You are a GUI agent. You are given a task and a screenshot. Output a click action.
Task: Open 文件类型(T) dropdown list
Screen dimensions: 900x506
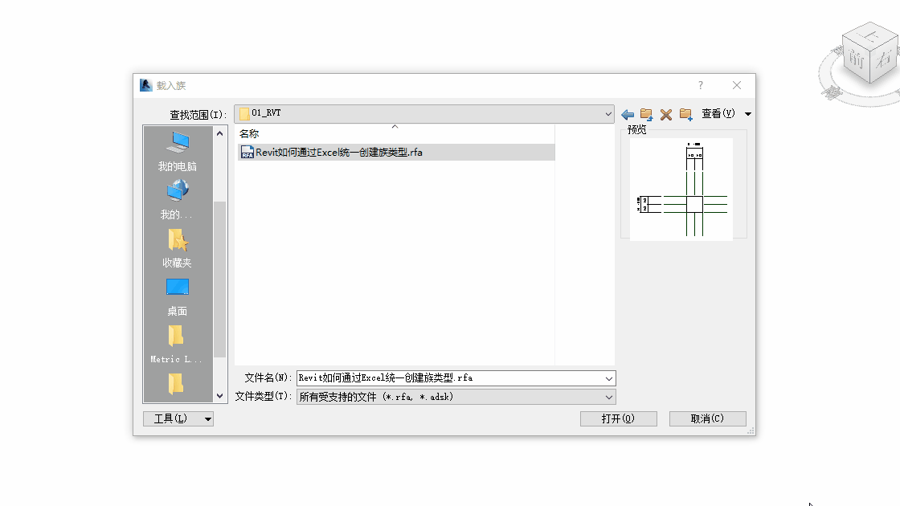456,397
